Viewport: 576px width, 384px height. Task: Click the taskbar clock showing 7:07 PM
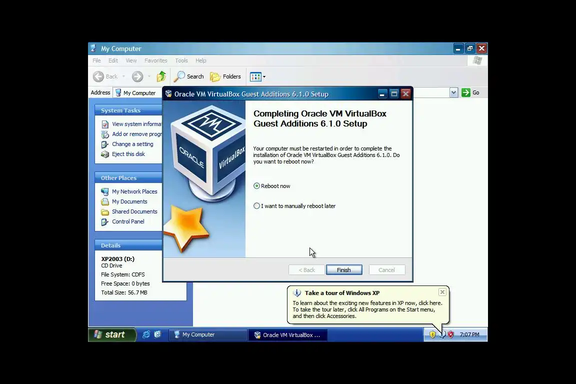click(469, 335)
